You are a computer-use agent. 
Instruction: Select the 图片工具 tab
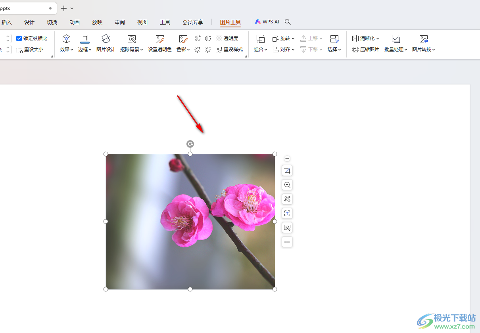click(230, 22)
